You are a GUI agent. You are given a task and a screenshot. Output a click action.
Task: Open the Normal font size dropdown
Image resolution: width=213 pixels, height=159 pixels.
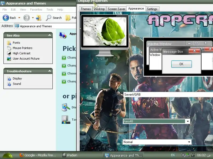click(x=189, y=142)
